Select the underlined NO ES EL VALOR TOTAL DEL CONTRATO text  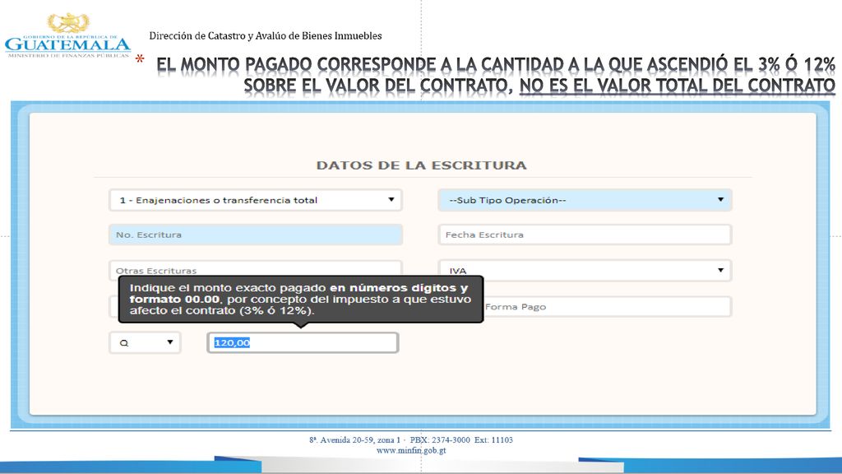(x=678, y=86)
